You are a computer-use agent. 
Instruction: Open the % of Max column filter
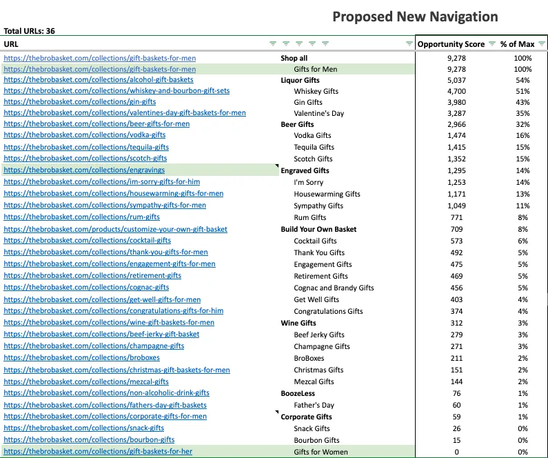[x=542, y=43]
